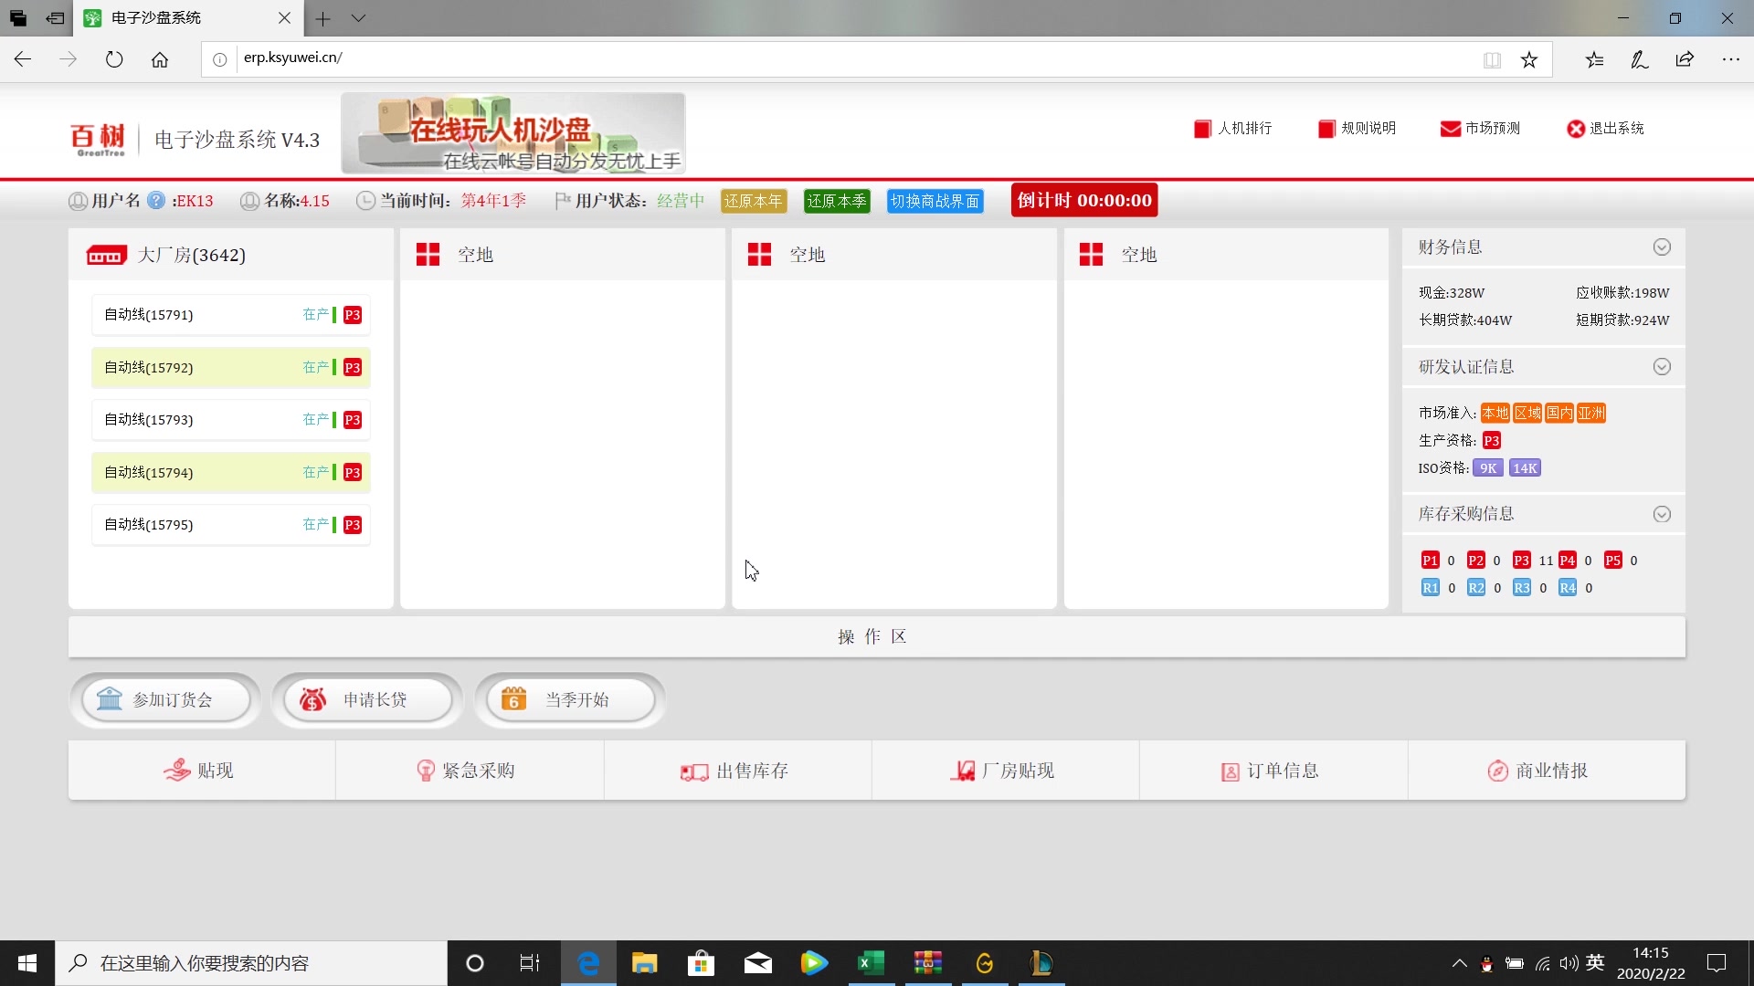Click the 倒计时 countdown timer

[x=1084, y=200]
